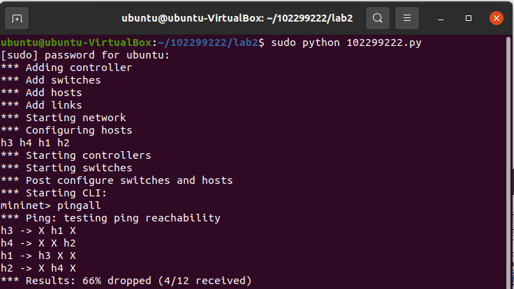Viewport: 514px width, 289px height.
Task: Click the sudo password prompt line
Action: [x=85, y=56]
